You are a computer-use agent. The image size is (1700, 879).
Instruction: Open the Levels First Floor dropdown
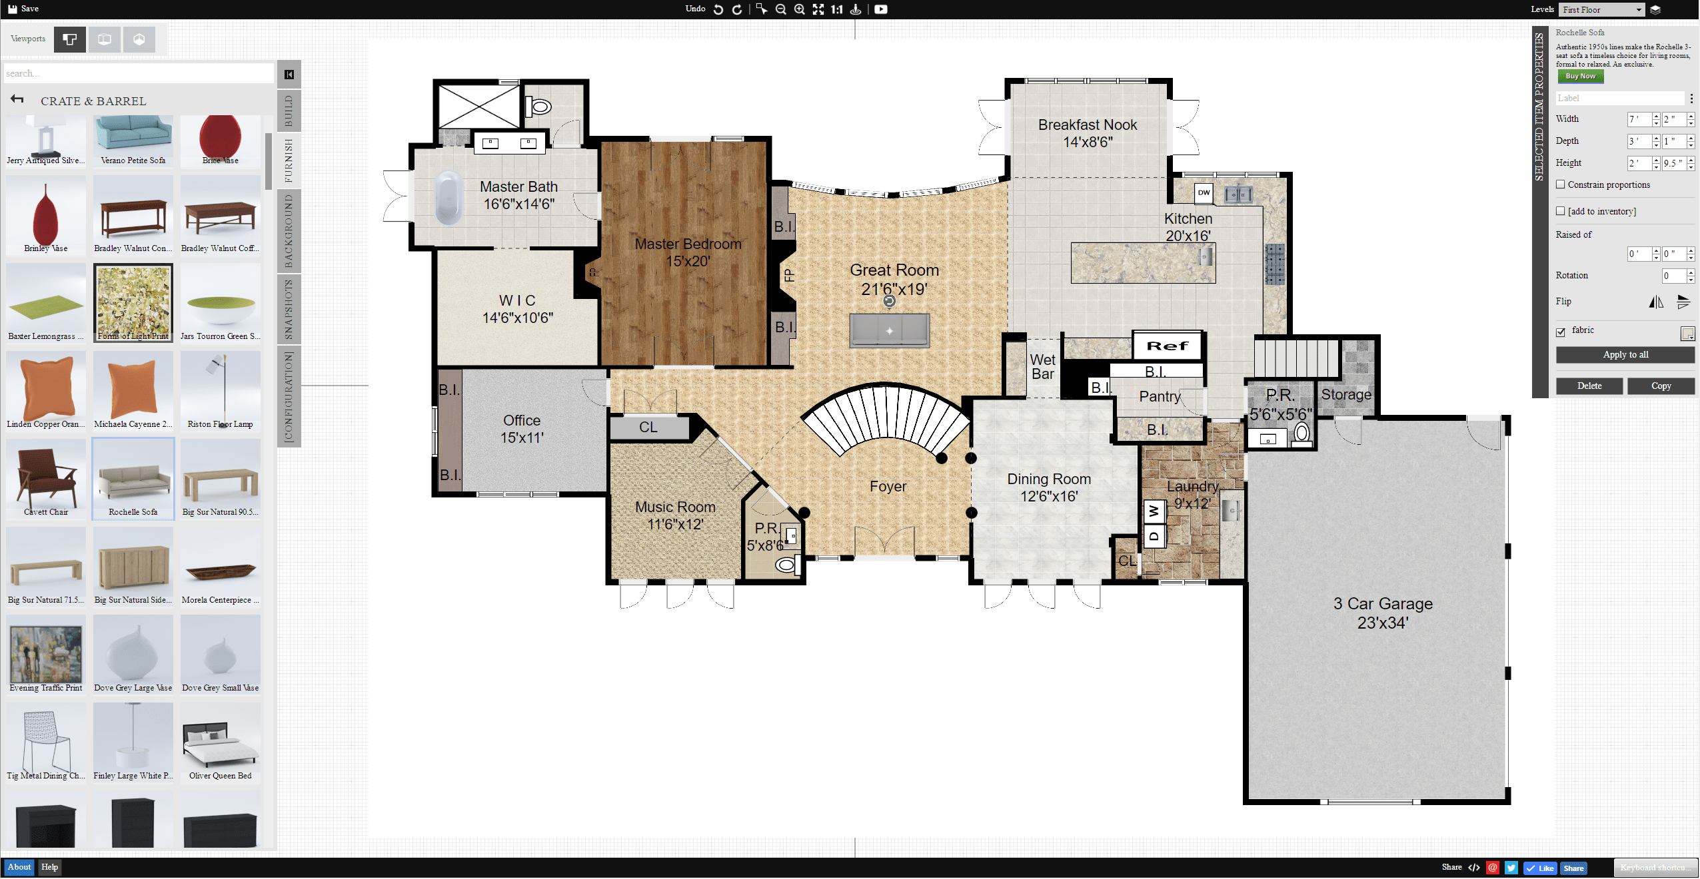[x=1601, y=10]
